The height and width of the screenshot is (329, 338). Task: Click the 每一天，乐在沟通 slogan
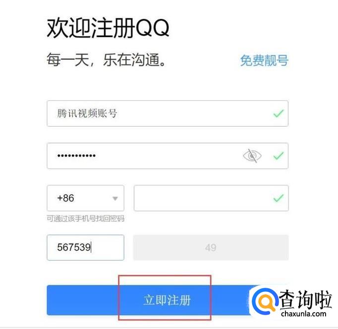[106, 60]
